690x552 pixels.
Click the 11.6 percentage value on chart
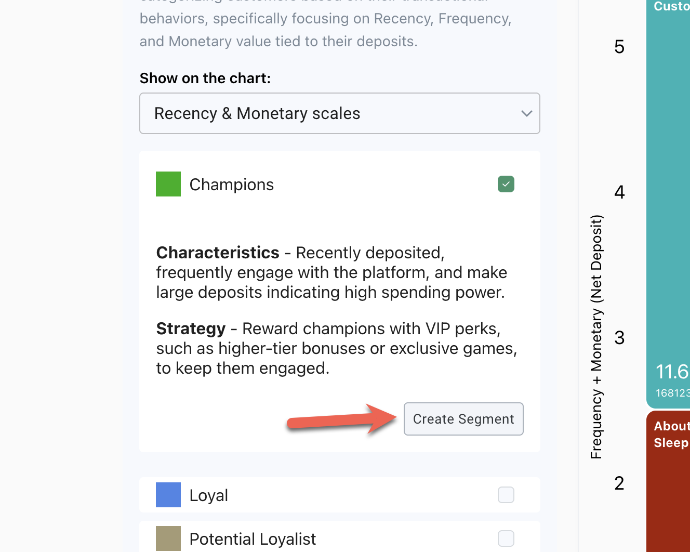(672, 372)
